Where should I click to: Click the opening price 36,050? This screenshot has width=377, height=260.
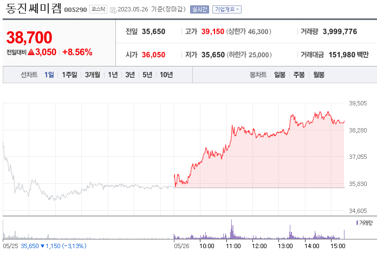coord(153,55)
